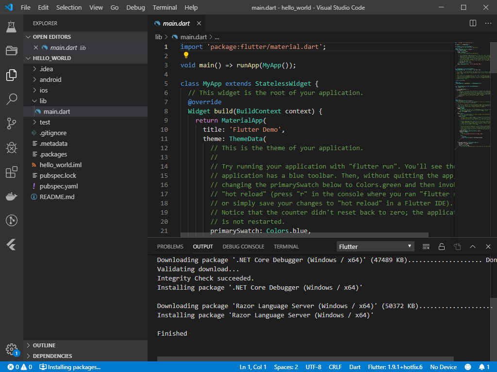This screenshot has height=372, width=497.
Task: Open the Manage gear icon
Action: coord(12,349)
